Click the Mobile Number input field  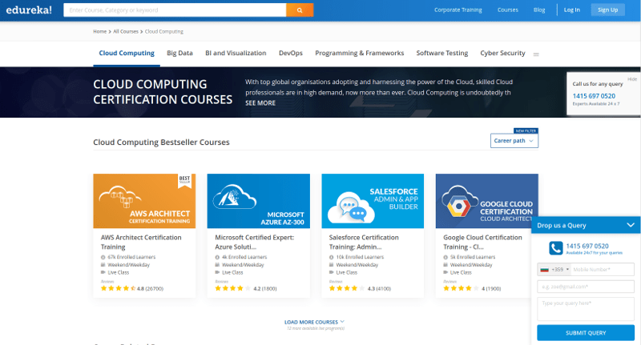click(602, 270)
